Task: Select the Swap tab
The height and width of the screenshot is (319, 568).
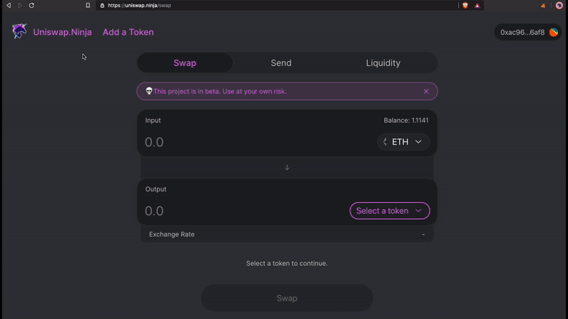Action: (185, 63)
